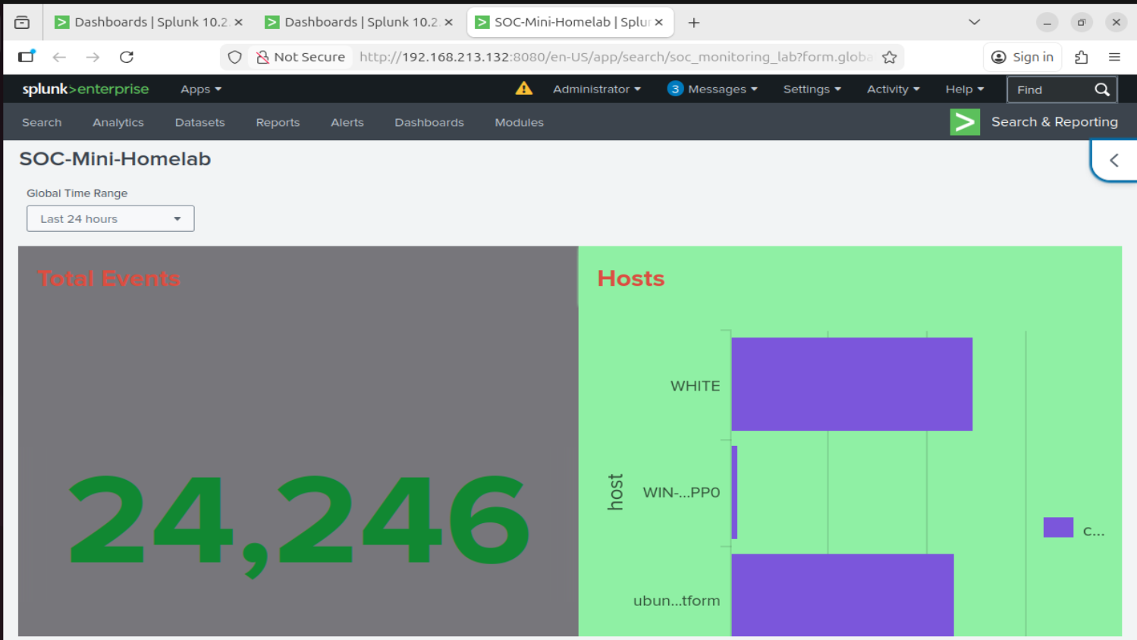
Task: Open the Dashboards nav item
Action: point(429,122)
